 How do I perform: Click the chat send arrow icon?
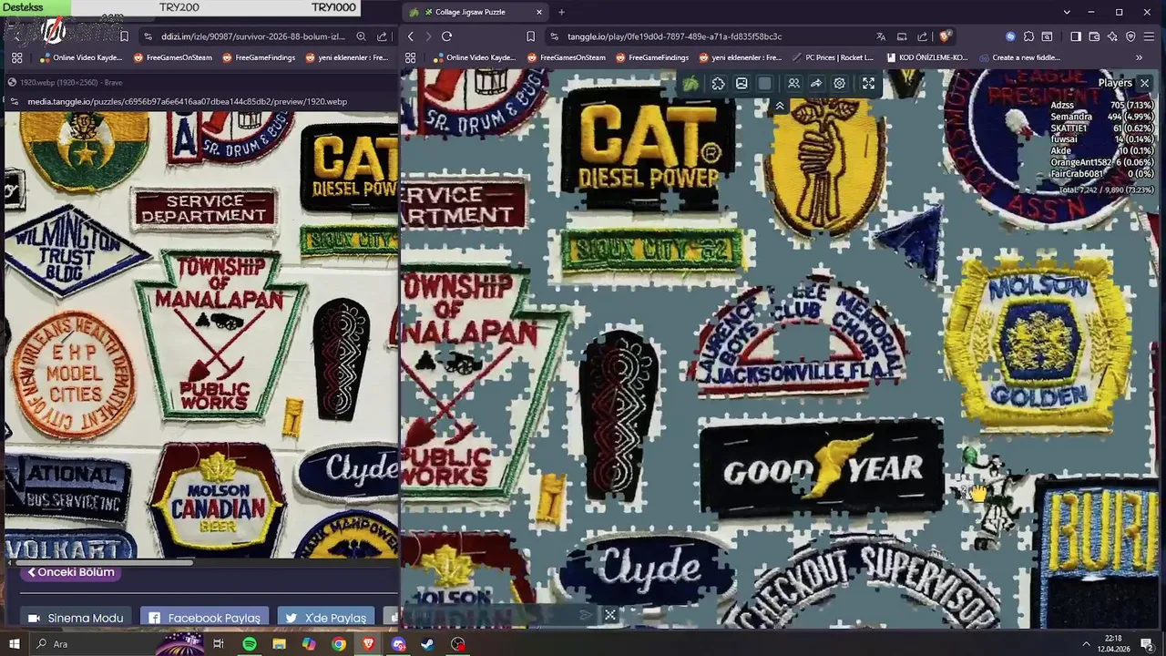[587, 615]
